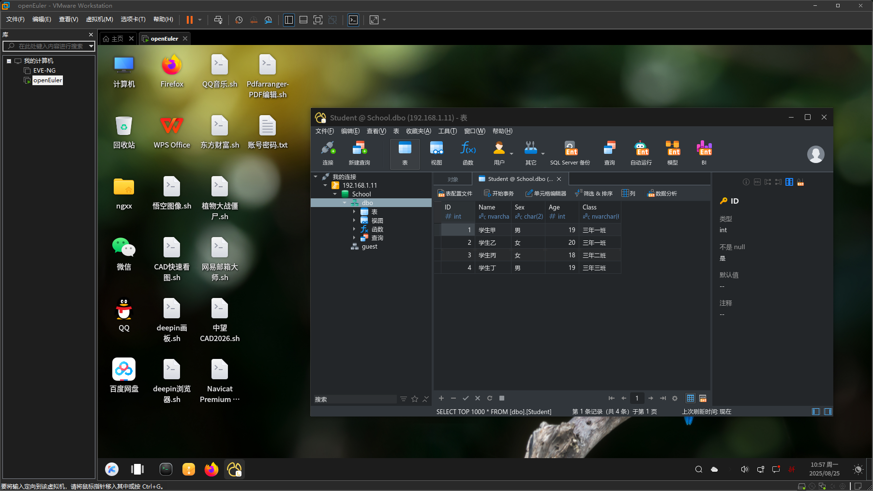Screen dimensions: 873x491
Task: Click the 连接 (Connection) toolbar icon in Navicat
Action: tap(328, 153)
